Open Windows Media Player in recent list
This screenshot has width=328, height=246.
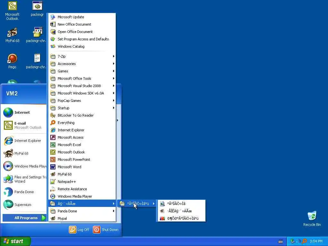point(24,166)
